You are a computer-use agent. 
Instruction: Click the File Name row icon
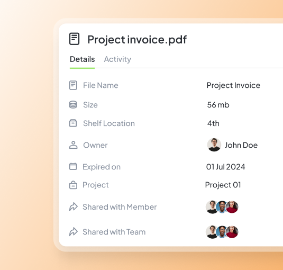click(73, 85)
